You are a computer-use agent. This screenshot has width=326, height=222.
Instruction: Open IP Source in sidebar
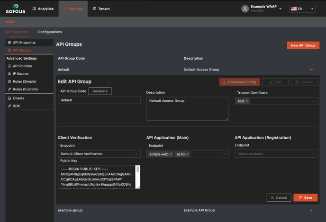pyautogui.click(x=29, y=74)
